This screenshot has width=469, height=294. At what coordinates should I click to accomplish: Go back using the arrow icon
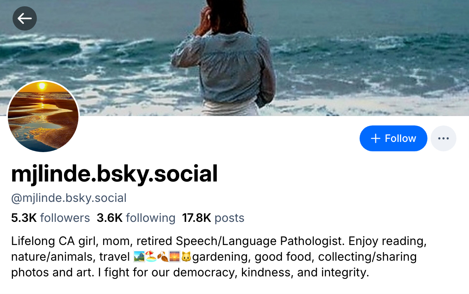25,18
